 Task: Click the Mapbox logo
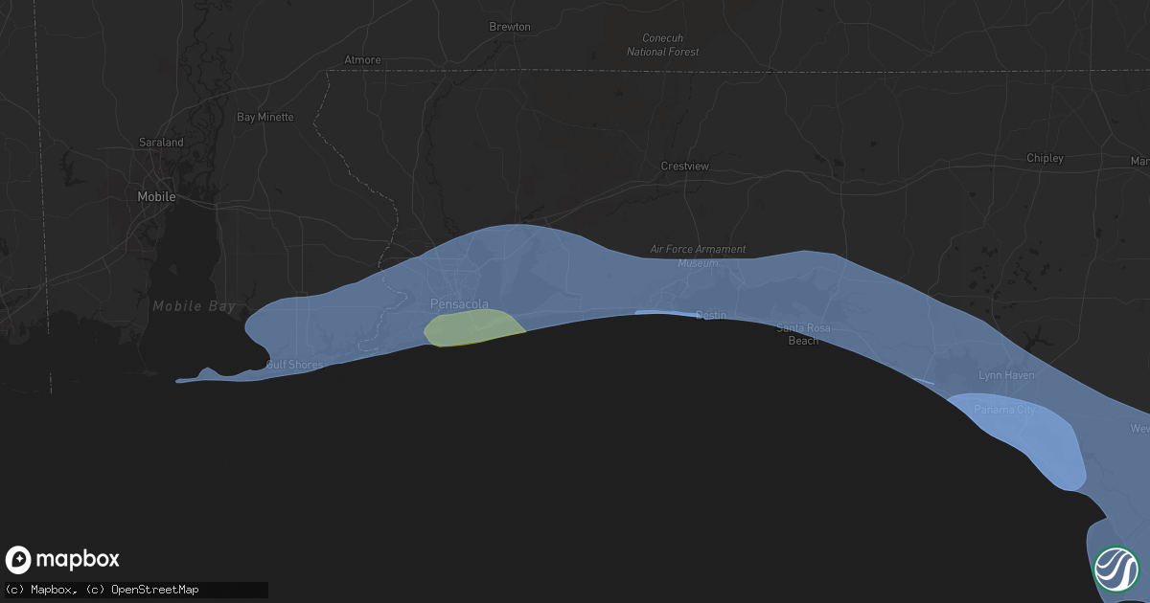(63, 560)
